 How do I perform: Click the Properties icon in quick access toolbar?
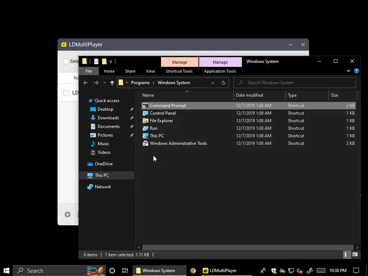pos(96,61)
